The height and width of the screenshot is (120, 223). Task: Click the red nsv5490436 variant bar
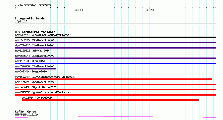[x=115, y=90]
